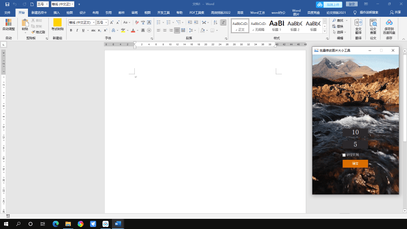Open Microsoft Edge from the taskbar

pos(55,223)
